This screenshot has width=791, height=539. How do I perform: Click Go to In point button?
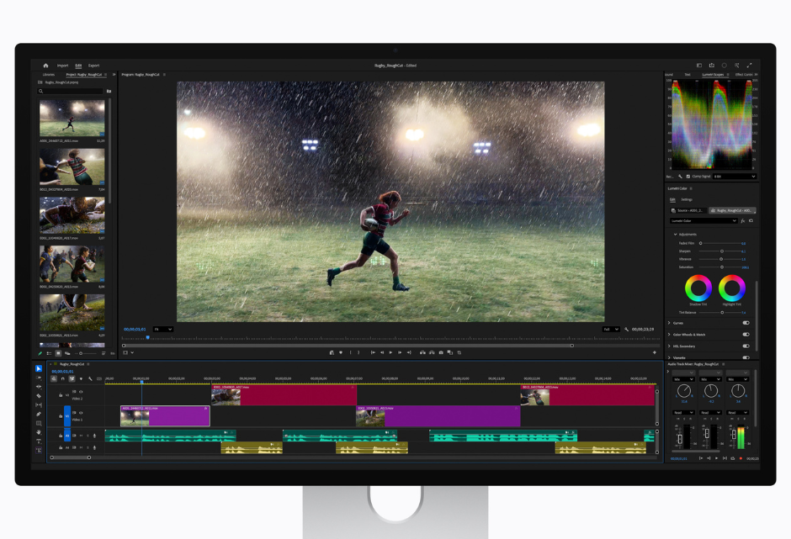373,352
